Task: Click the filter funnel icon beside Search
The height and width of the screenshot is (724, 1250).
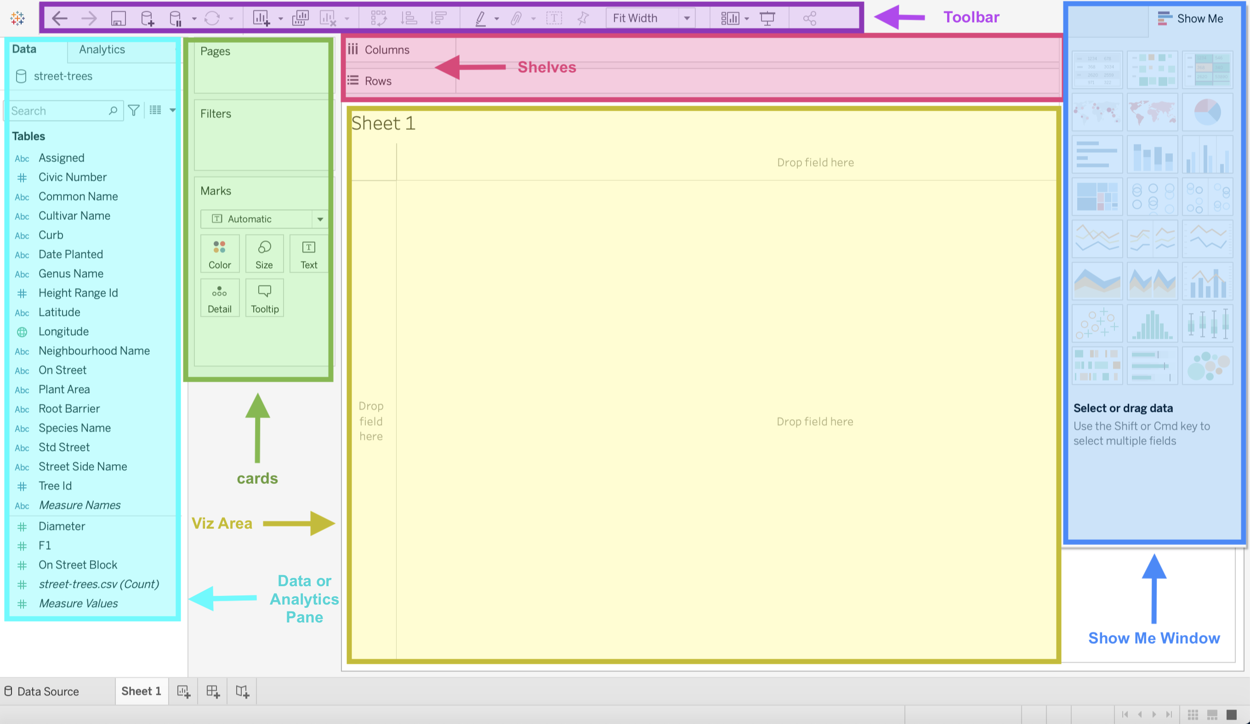Action: [133, 110]
